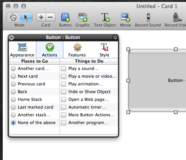Switch to the Features tab
The height and width of the screenshot is (160, 186).
coord(77,50)
